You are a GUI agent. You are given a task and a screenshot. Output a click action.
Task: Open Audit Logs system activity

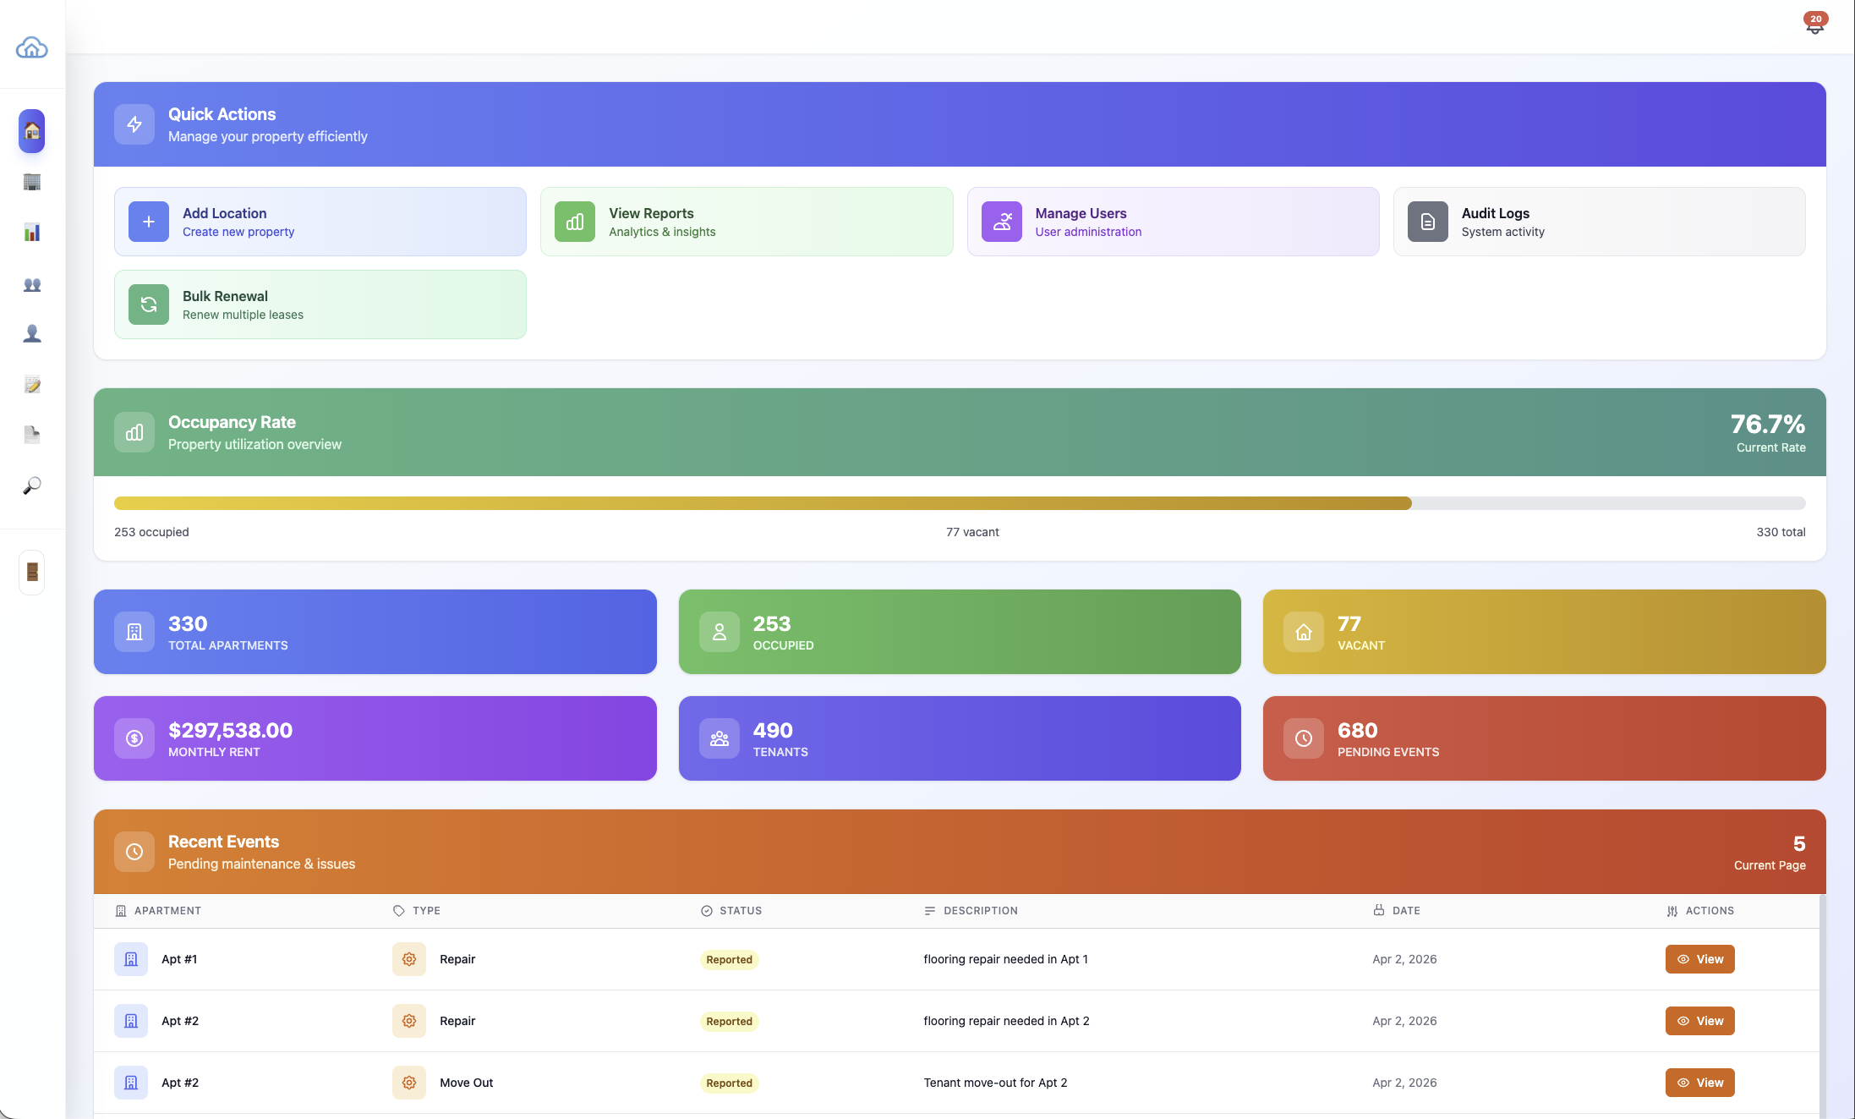coord(1600,221)
